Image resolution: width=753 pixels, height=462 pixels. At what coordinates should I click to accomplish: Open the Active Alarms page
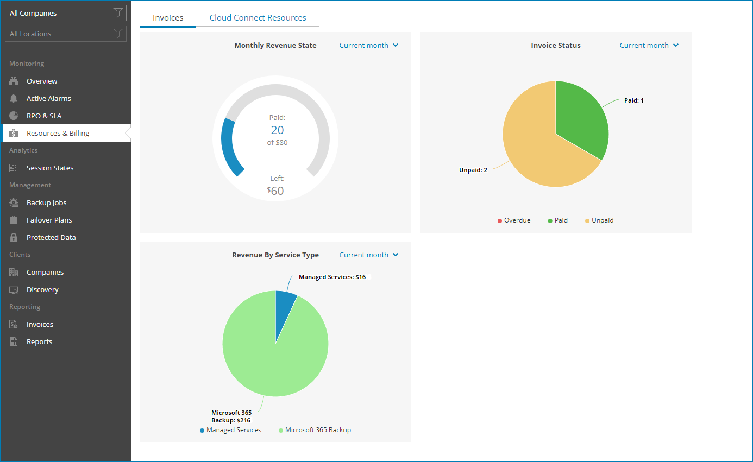(14, 98)
